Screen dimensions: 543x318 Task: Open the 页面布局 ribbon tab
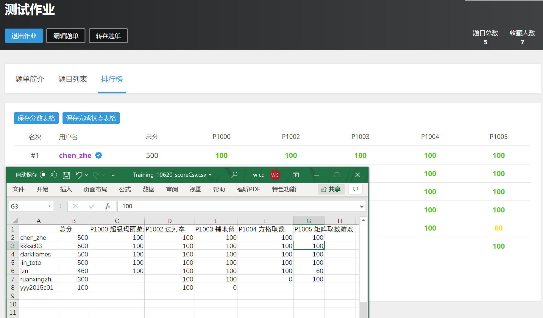(95, 189)
